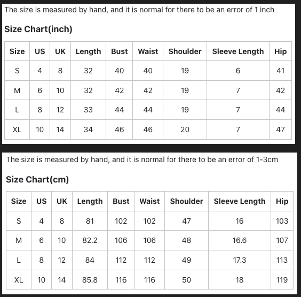Viewport: 301px width, 297px height.
Task: Select the Sleeve Length header in inch chart
Action: [x=238, y=51]
